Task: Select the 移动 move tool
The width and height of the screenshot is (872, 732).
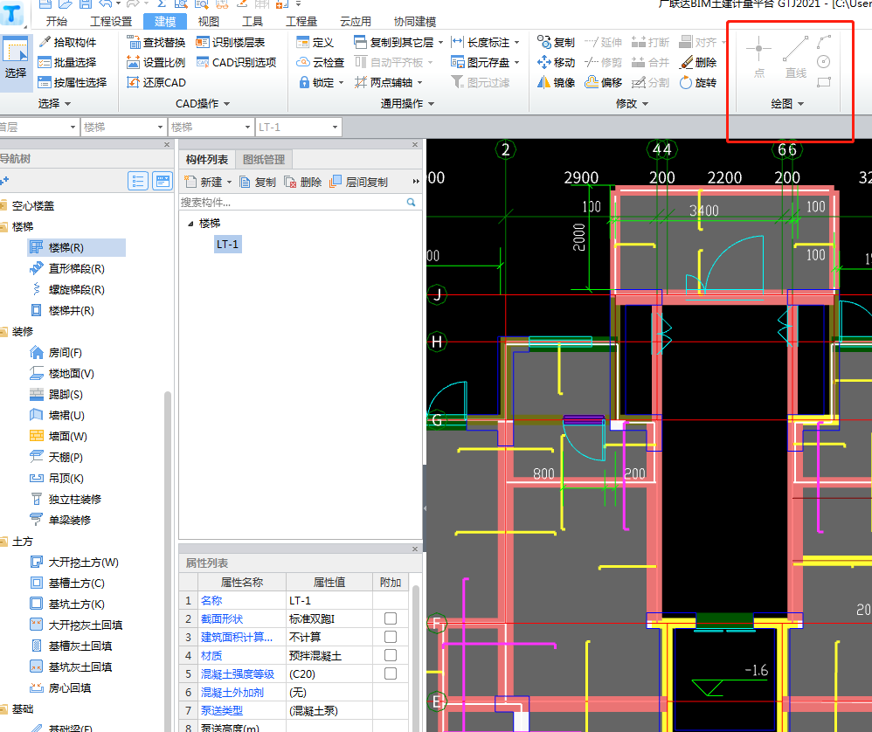Action: point(556,62)
